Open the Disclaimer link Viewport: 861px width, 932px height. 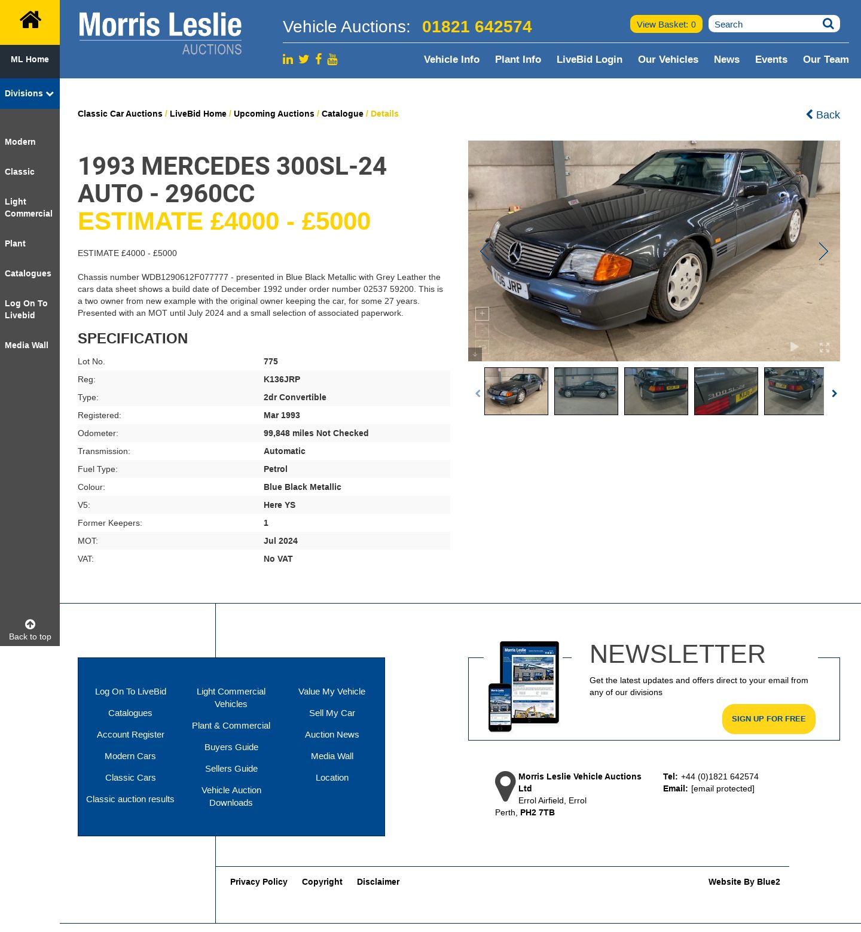point(378,882)
